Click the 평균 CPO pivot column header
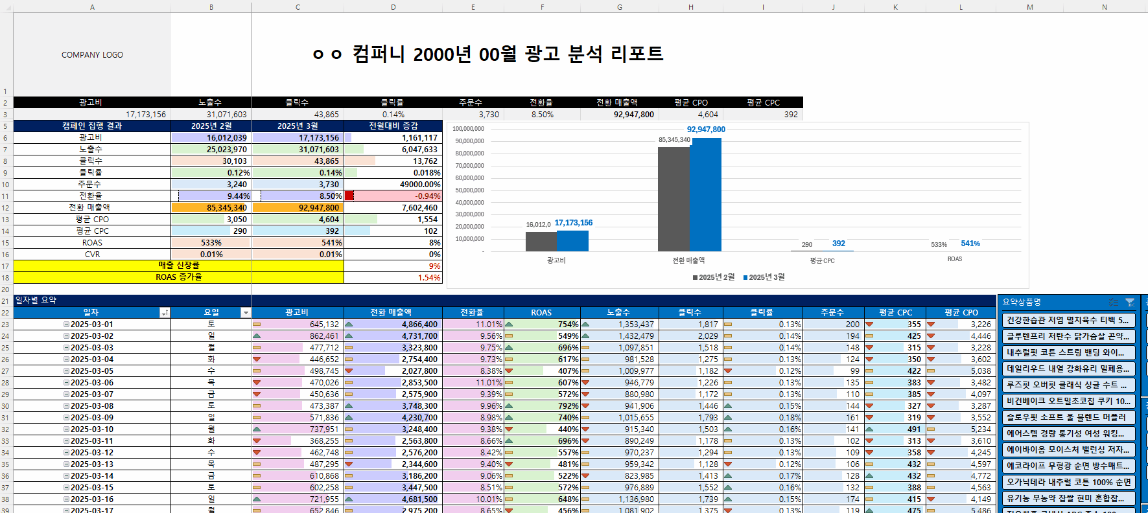Screen dimensions: 1148x513 tap(961, 313)
